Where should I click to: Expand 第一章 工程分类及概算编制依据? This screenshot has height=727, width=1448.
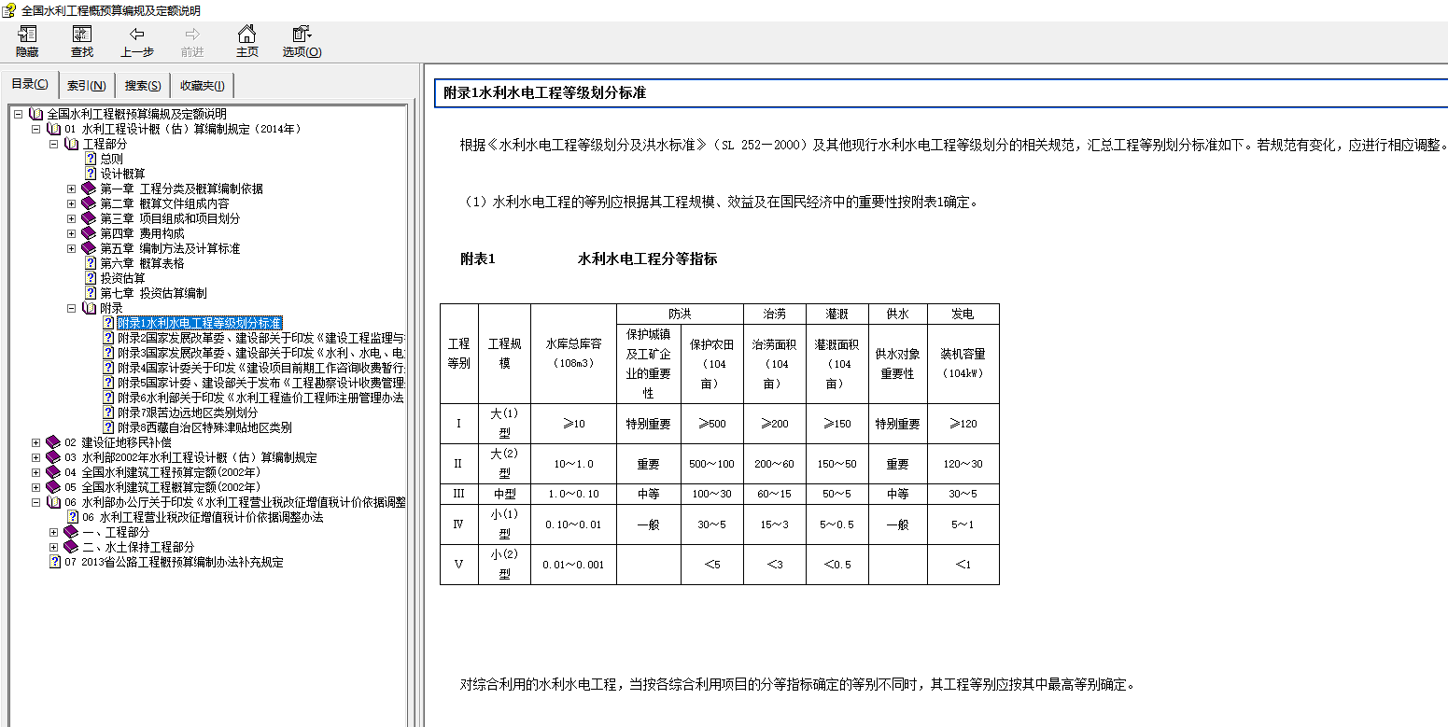coord(72,189)
